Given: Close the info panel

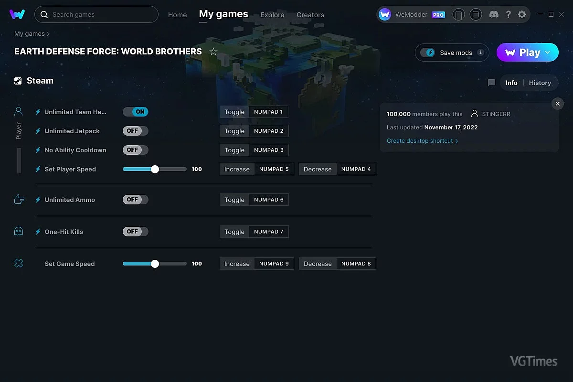Looking at the screenshot, I should (557, 104).
